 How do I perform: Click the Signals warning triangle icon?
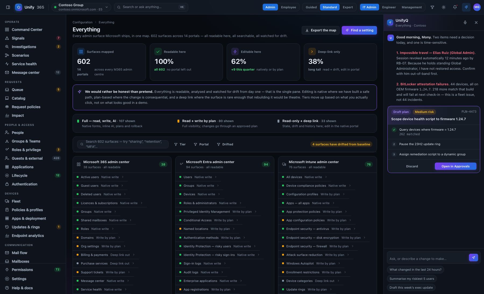pyautogui.click(x=7, y=38)
